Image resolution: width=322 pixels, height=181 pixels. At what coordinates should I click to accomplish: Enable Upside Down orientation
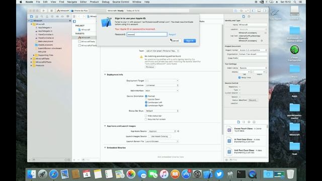click(x=146, y=99)
